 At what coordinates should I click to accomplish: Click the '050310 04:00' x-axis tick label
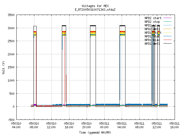pos(16,125)
